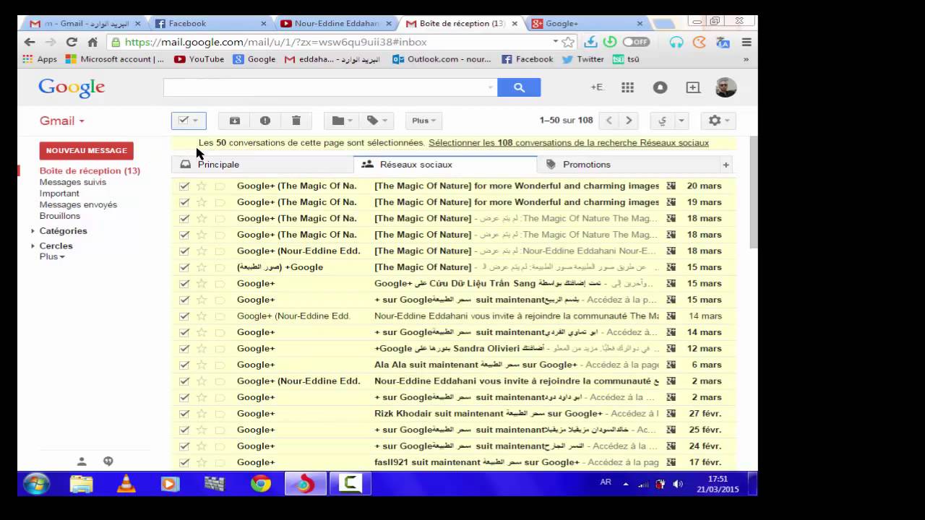Open Boîte de réception (13)
925x520 pixels.
coord(90,171)
